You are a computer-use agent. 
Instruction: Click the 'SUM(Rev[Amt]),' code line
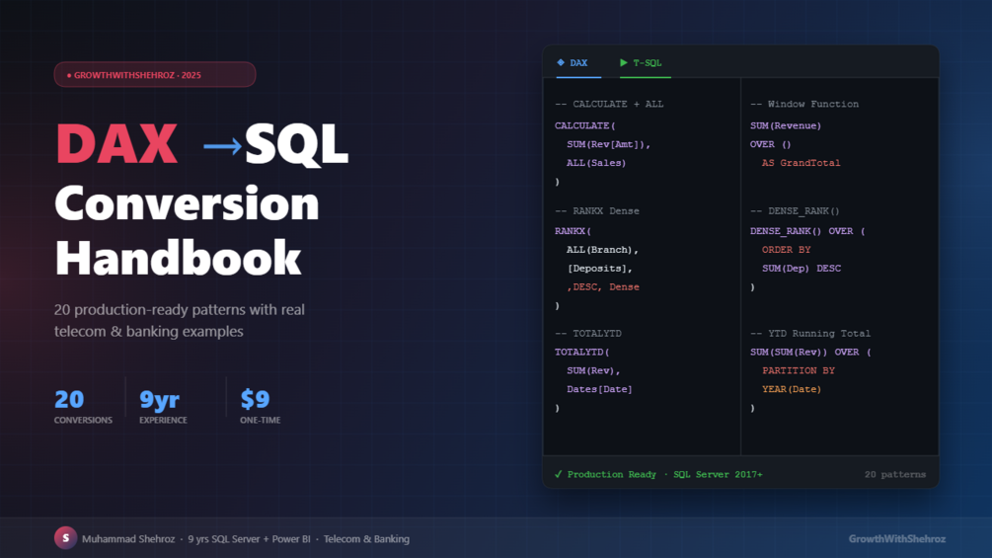609,144
